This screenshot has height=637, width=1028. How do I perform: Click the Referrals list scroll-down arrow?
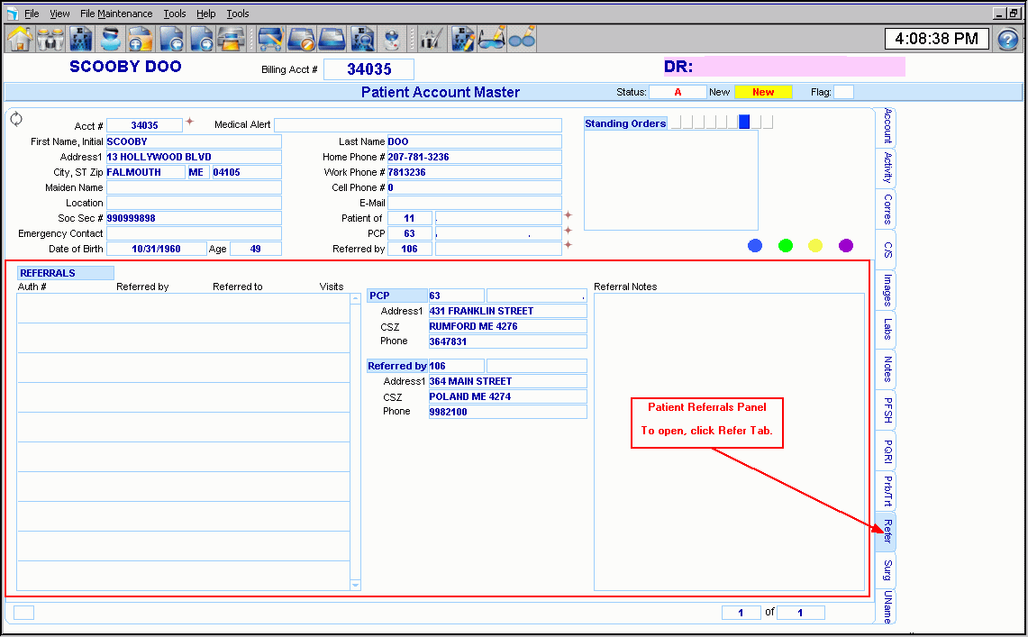click(x=355, y=585)
